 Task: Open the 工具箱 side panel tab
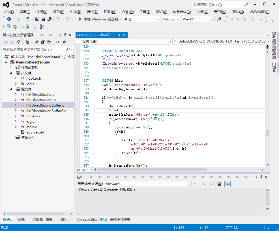(274, 67)
